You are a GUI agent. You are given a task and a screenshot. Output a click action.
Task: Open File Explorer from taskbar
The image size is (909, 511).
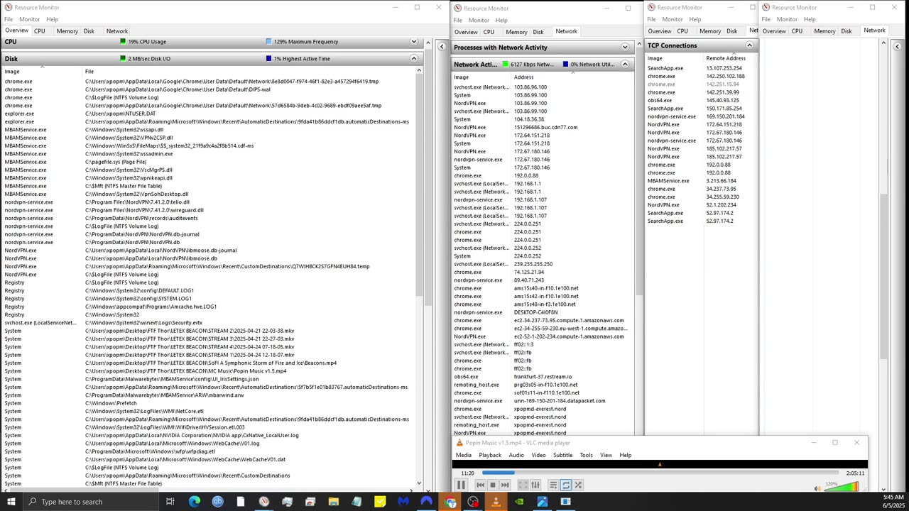(x=333, y=502)
